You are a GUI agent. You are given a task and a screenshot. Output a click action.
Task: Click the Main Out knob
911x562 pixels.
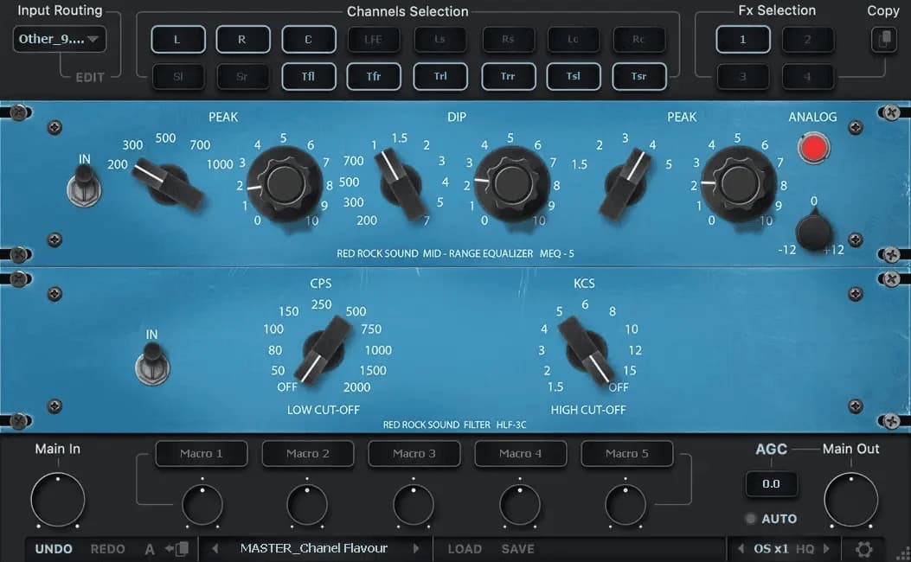tap(850, 500)
